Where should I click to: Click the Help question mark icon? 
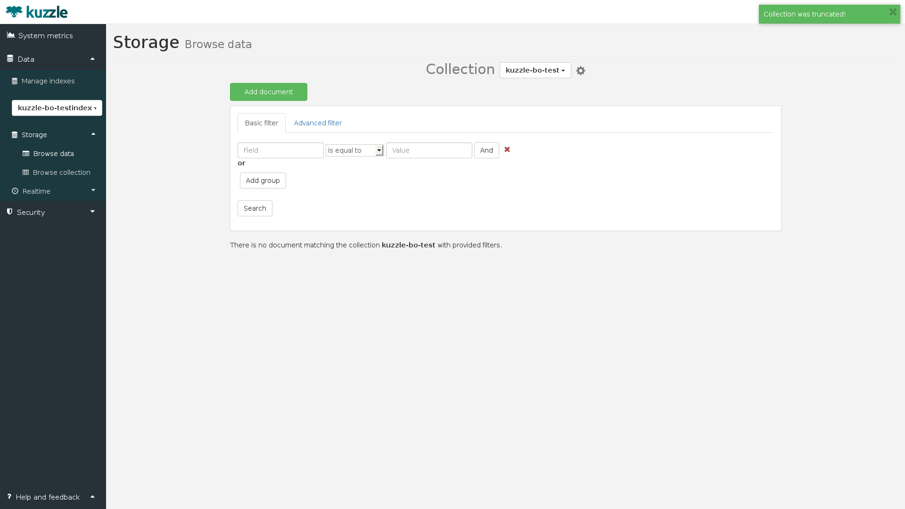[9, 497]
